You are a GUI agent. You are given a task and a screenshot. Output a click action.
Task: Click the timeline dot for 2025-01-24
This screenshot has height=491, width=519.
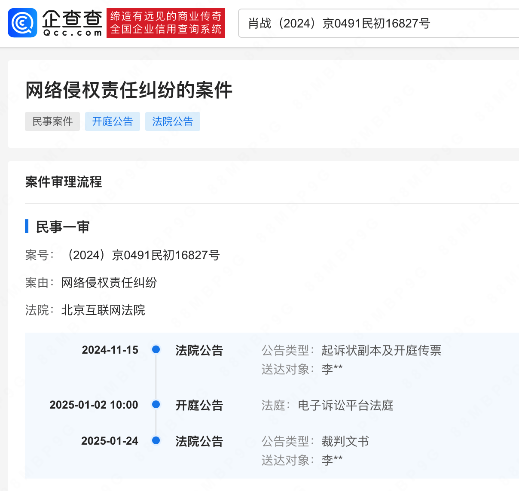(156, 440)
